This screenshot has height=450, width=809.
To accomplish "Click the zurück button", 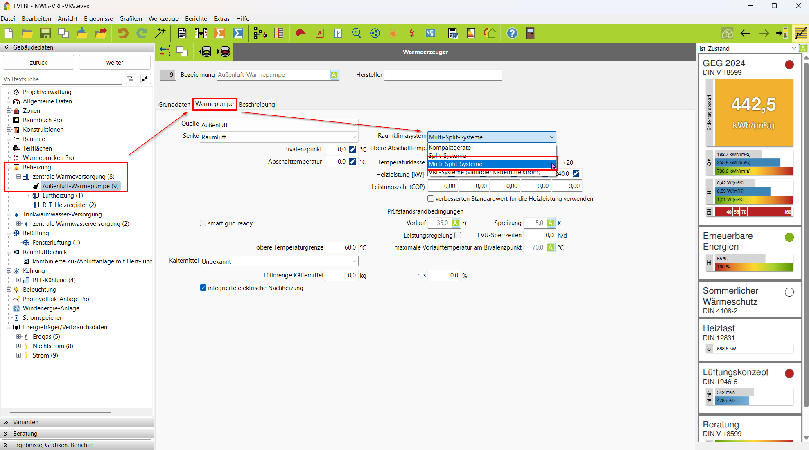I will [38, 62].
